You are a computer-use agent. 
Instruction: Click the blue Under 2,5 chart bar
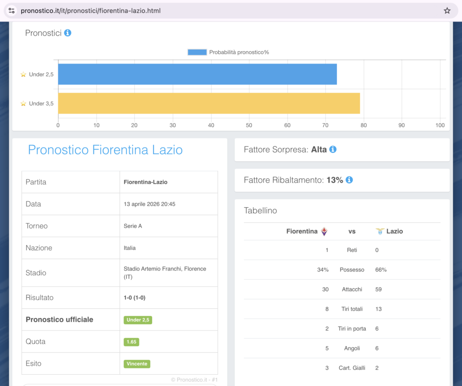197,74
